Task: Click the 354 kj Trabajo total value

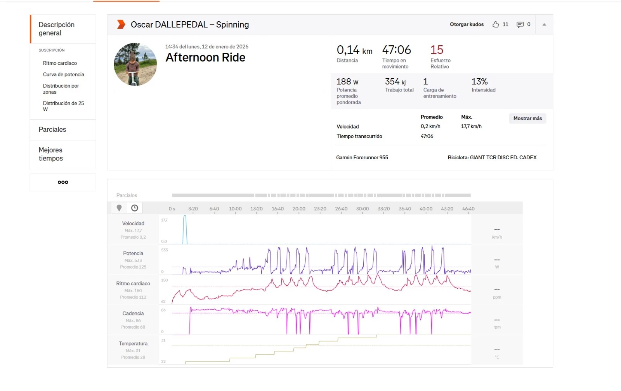Action: [395, 82]
